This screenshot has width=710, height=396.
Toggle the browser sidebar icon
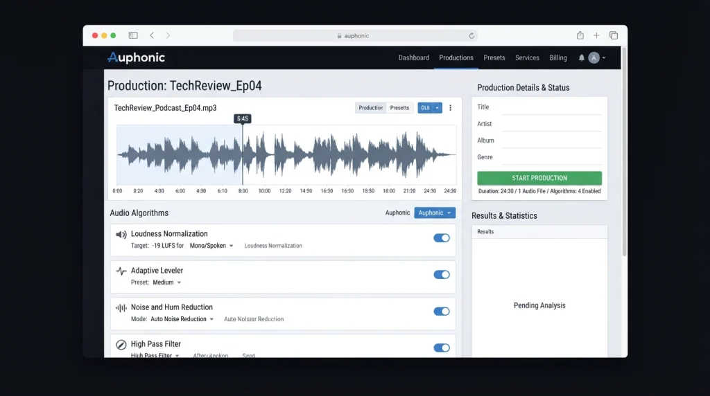tap(133, 35)
